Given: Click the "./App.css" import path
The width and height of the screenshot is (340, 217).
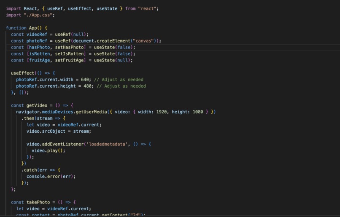Looking at the screenshot, I should pyautogui.click(x=38, y=15).
